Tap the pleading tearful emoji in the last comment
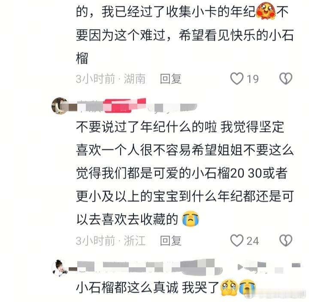This screenshot has height=302, width=309. [229, 287]
